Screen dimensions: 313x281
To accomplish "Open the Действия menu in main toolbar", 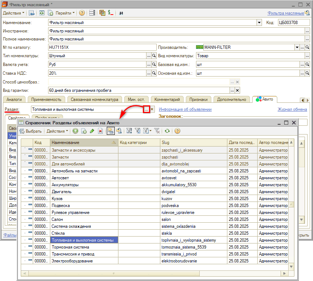I will click(13, 13).
